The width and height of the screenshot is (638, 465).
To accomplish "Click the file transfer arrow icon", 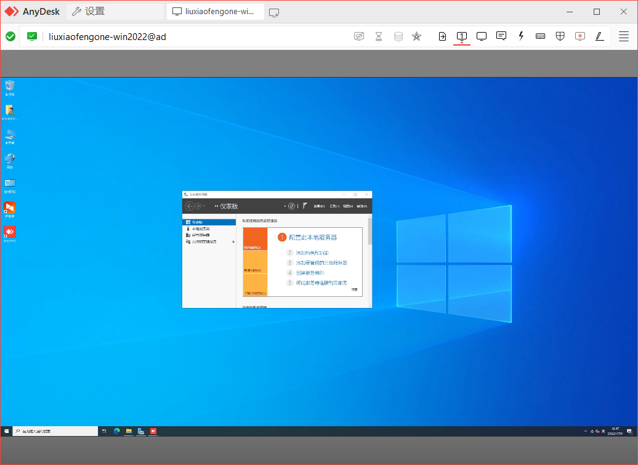I will (x=442, y=36).
